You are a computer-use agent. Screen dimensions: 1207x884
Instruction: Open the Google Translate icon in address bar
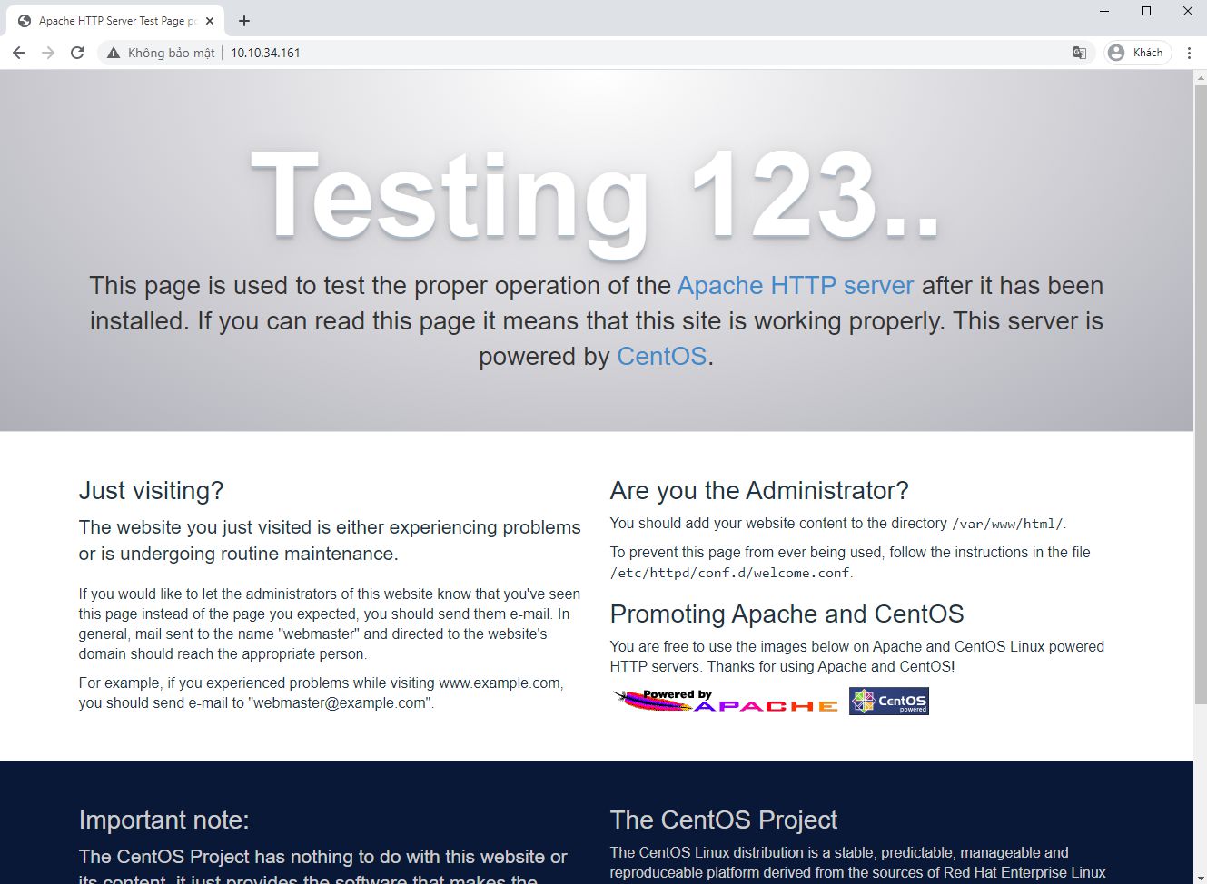(1079, 53)
